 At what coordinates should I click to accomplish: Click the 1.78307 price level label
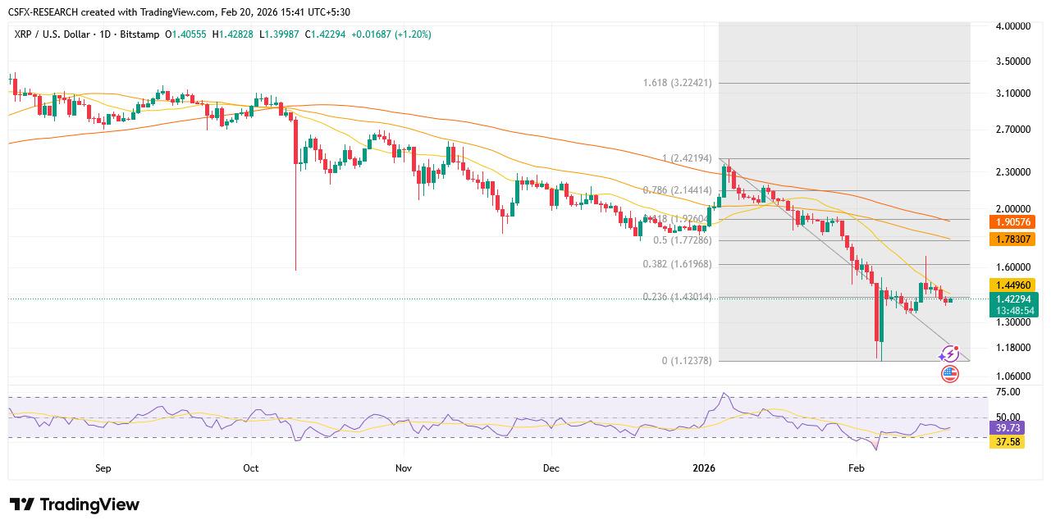1012,239
